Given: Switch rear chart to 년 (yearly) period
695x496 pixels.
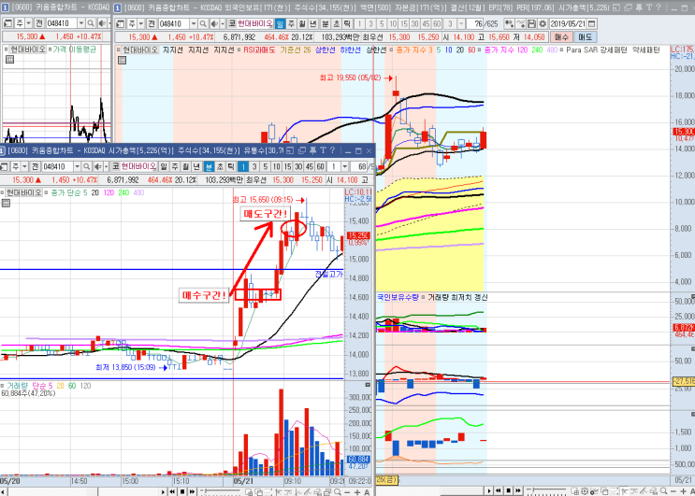Looking at the screenshot, I should tap(313, 23).
